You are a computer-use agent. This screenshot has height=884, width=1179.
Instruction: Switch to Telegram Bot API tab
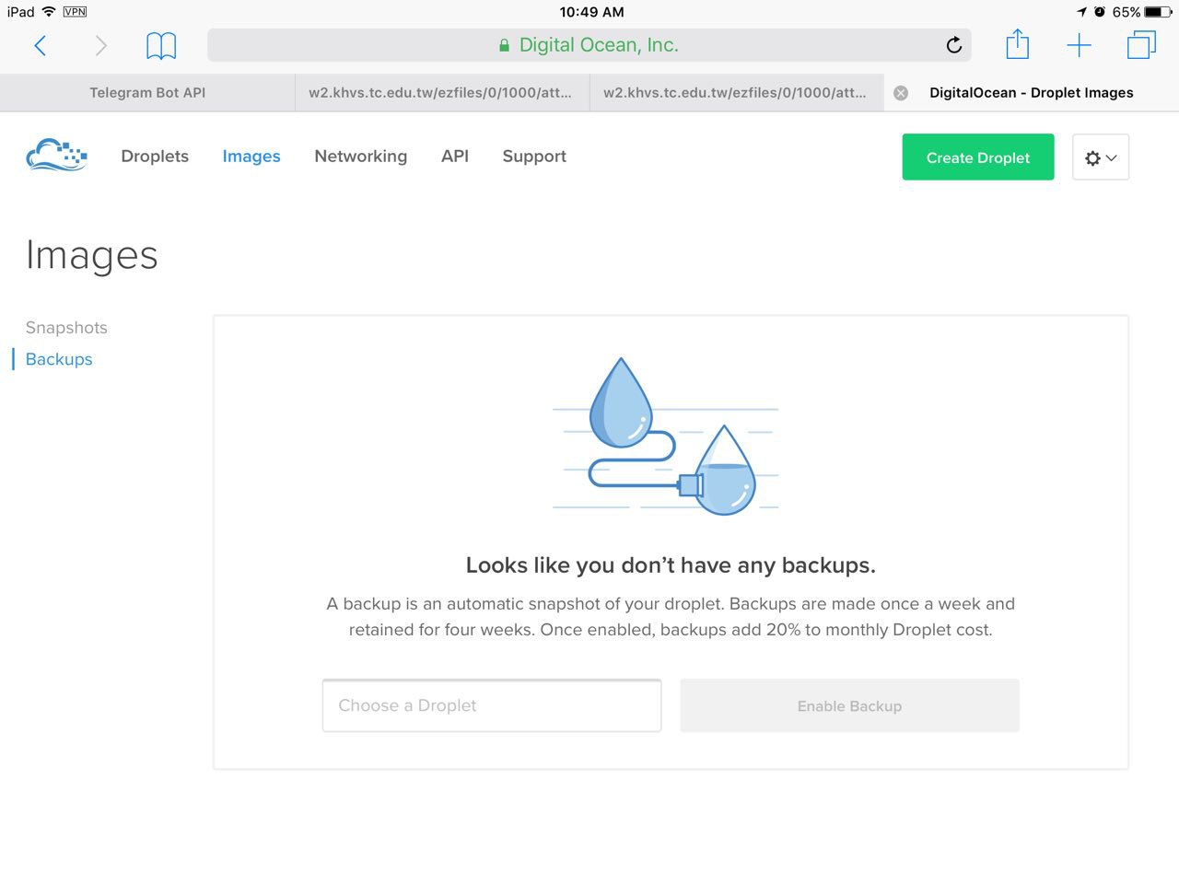coord(147,93)
